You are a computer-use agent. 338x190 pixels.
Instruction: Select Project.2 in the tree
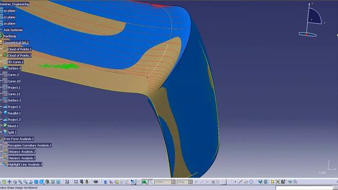pyautogui.click(x=14, y=107)
